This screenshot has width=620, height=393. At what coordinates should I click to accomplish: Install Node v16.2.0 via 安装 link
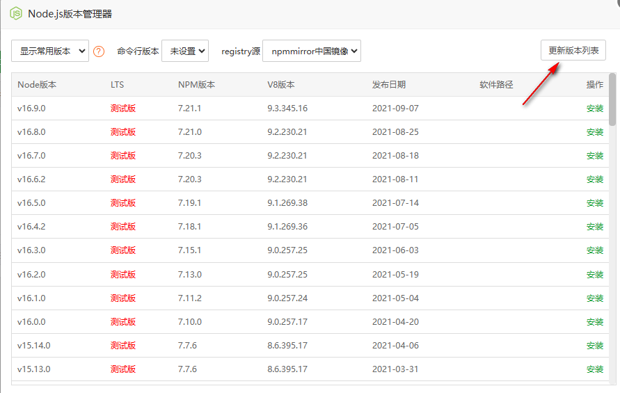[595, 275]
